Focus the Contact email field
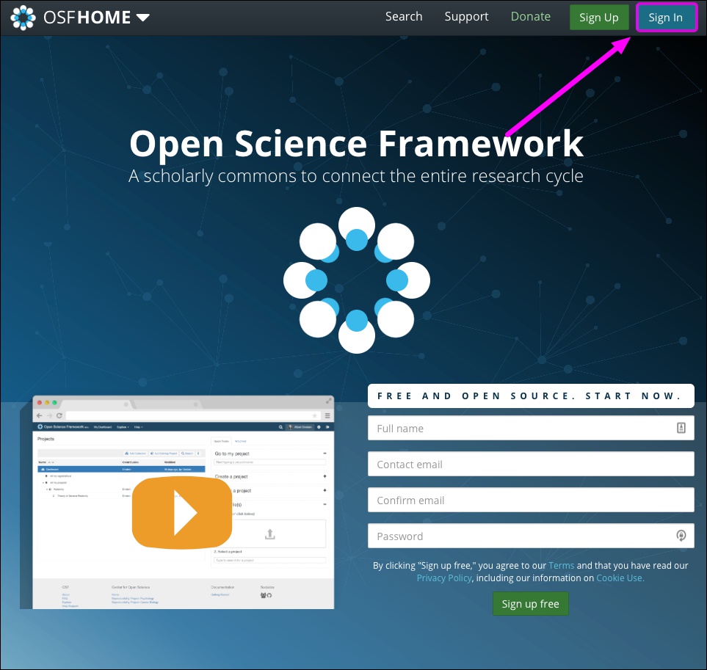Image resolution: width=707 pixels, height=670 pixels. (531, 464)
